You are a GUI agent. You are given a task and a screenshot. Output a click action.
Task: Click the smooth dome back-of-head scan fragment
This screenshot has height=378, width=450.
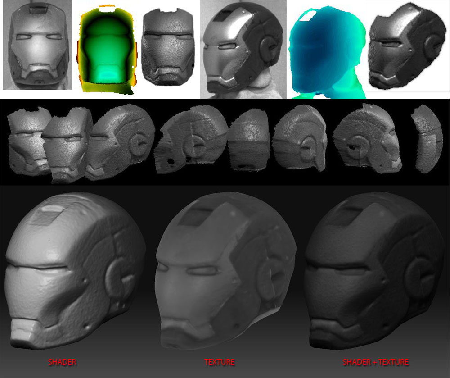tap(249, 140)
